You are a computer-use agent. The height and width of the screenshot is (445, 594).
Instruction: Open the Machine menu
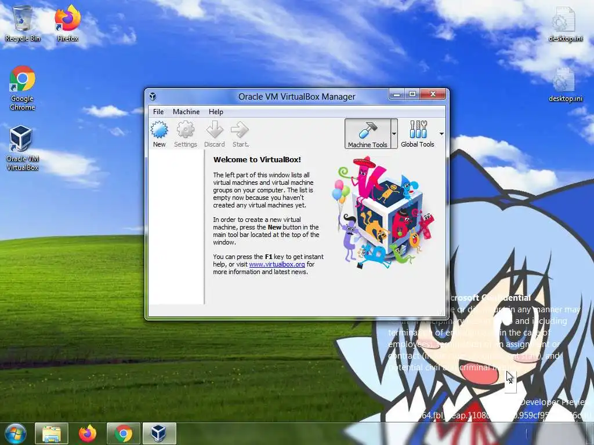[x=186, y=112]
